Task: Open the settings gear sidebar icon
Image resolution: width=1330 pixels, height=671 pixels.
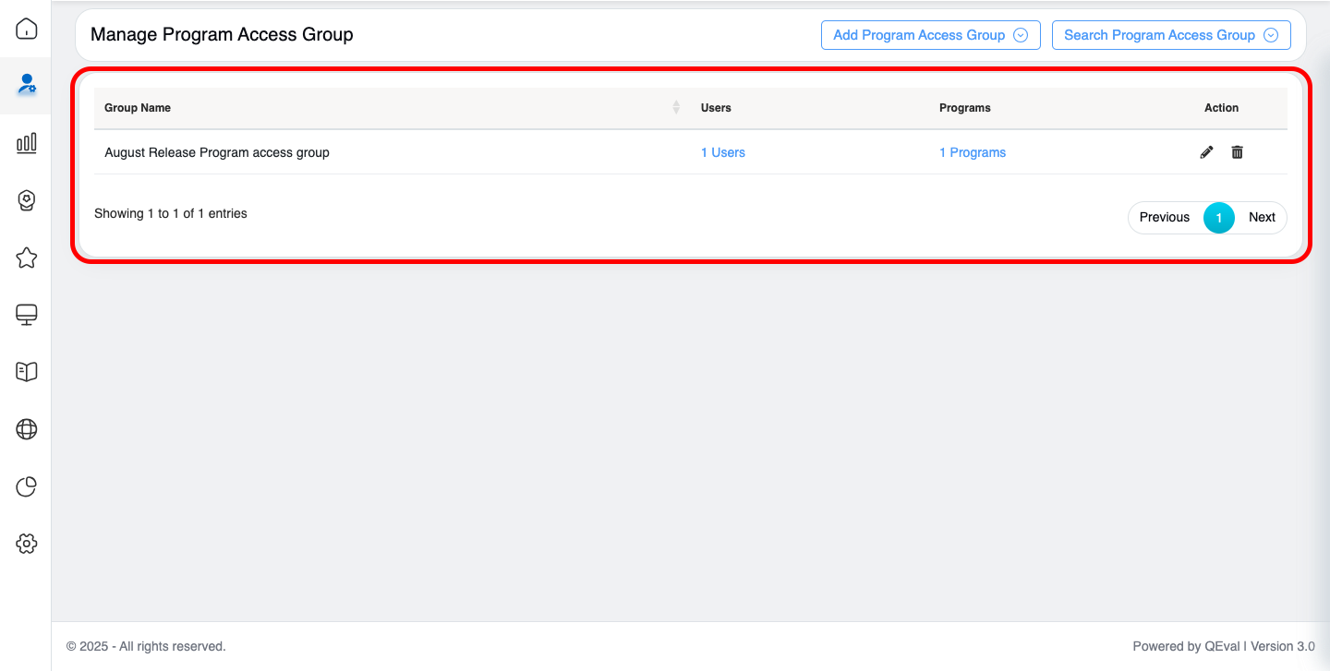Action: pyautogui.click(x=27, y=544)
